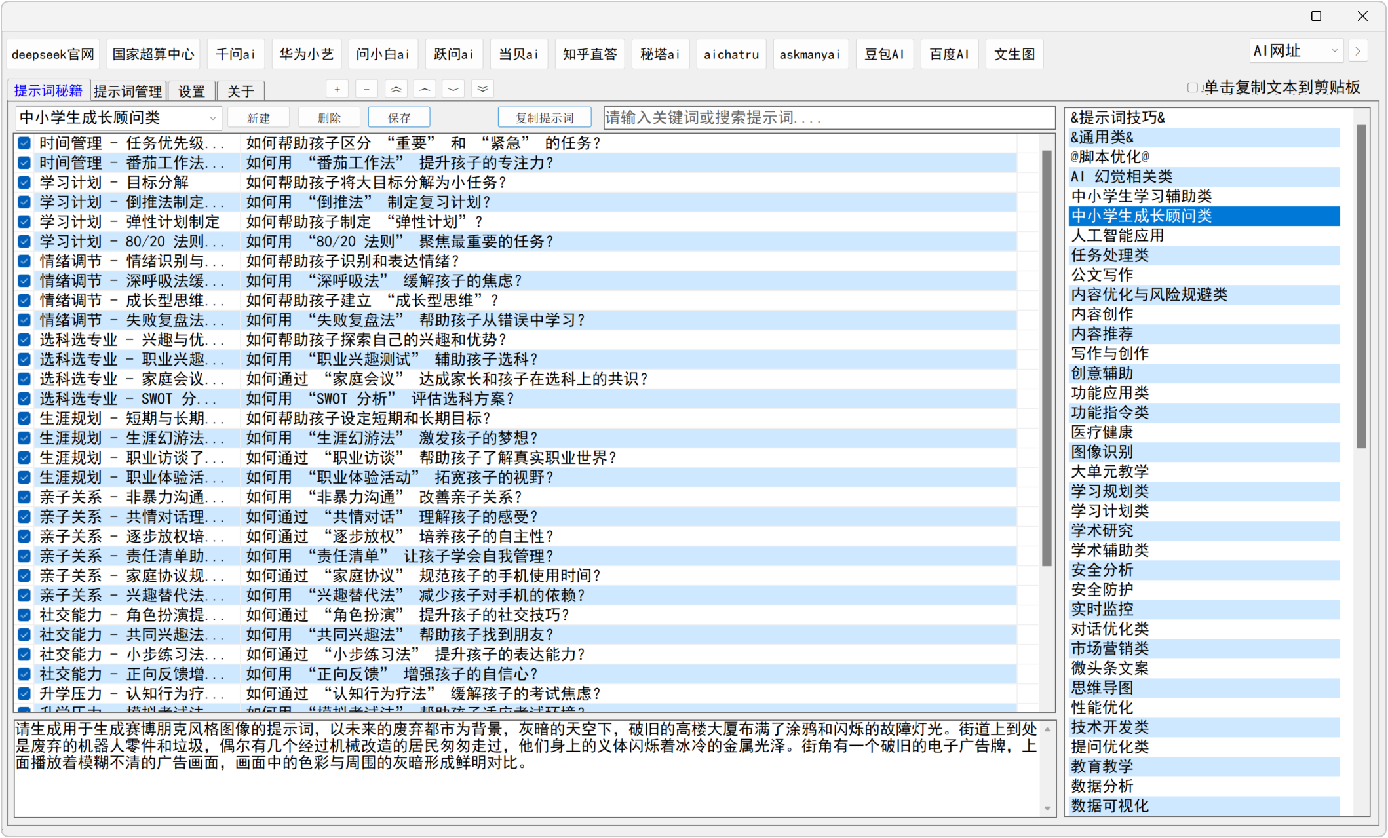
Task: Open the 中小学生成长顾问类 category dropdown
Action: 119,118
